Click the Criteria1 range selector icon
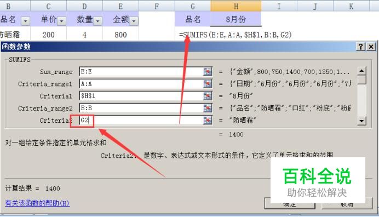Viewport: 379px width, 217px height. tap(208, 96)
